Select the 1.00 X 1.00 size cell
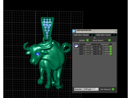131x98 pixels. 88,49
